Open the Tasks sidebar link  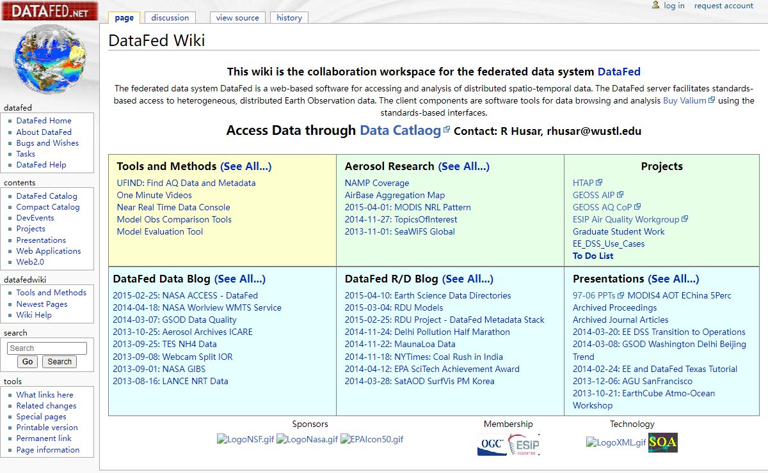point(26,154)
